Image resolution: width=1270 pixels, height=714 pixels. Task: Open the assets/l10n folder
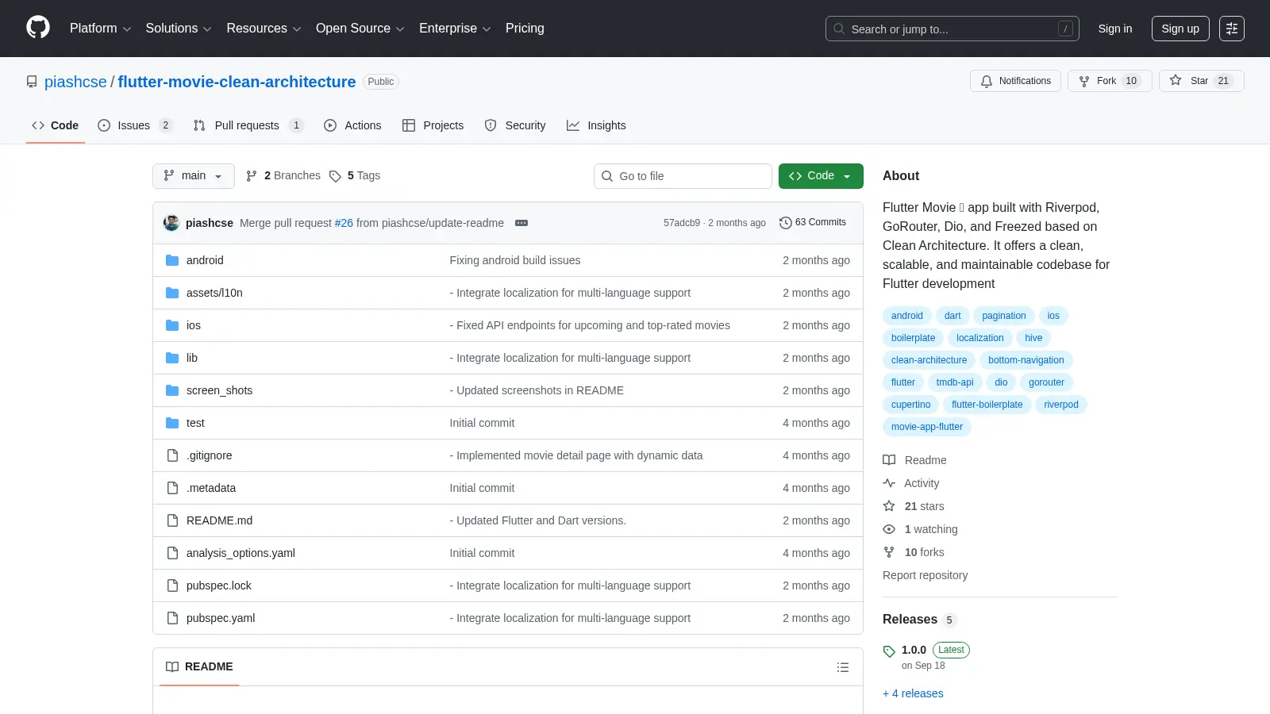[214, 293]
